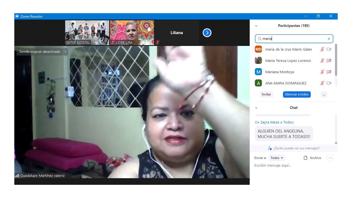
Task: Click participants list scrollbar
Action: click(x=336, y=60)
